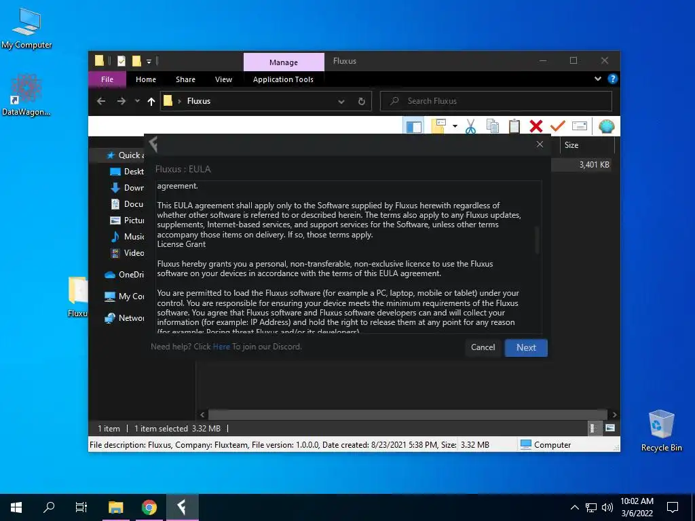The image size is (695, 521).
Task: Go up one folder level
Action: click(151, 102)
